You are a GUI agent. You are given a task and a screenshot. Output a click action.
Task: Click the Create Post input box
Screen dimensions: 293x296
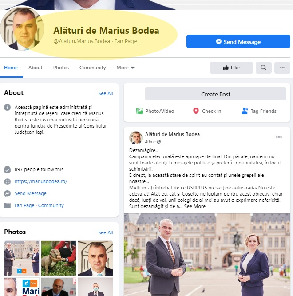pos(215,94)
